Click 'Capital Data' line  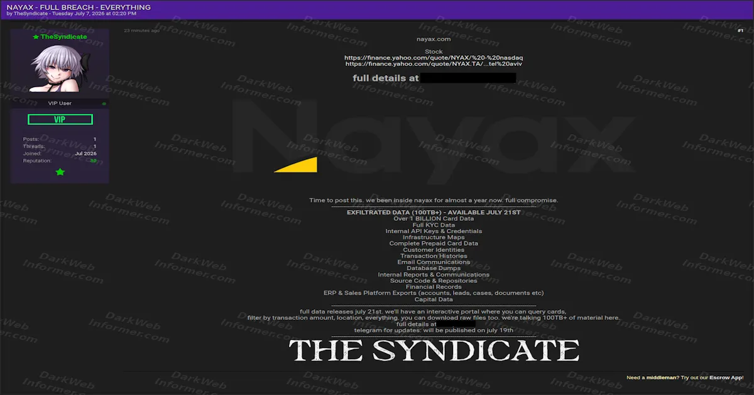pos(434,300)
